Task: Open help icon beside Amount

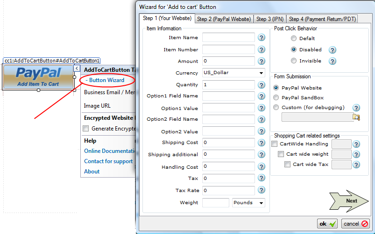Action: 262,61
